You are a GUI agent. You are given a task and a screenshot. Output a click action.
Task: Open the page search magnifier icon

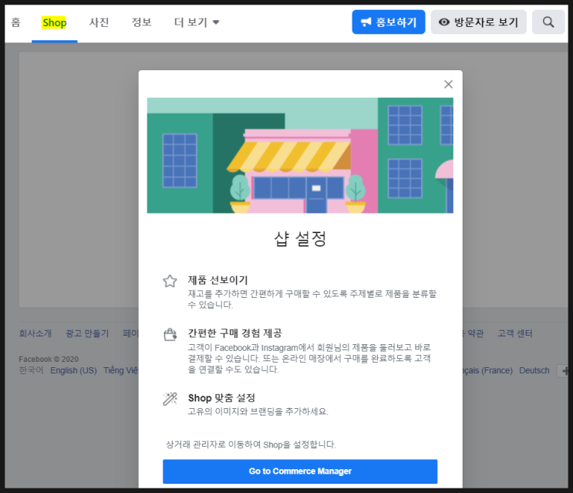[x=548, y=22]
